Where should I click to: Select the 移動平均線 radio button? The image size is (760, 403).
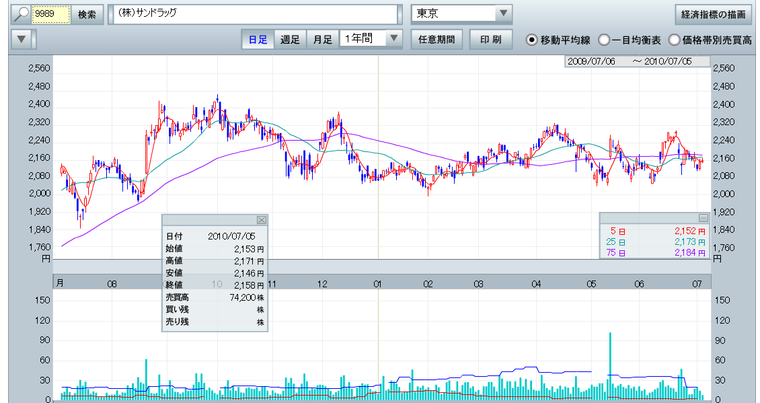pyautogui.click(x=531, y=40)
